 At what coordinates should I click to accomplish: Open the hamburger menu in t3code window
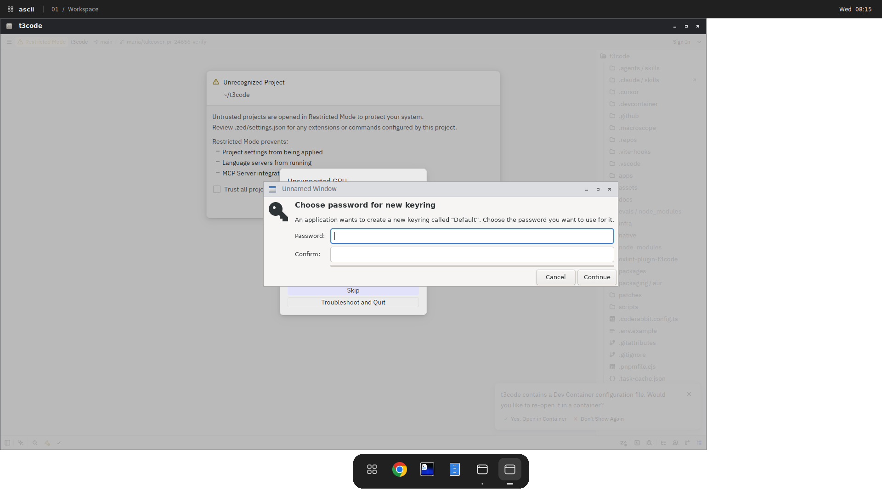[9, 42]
